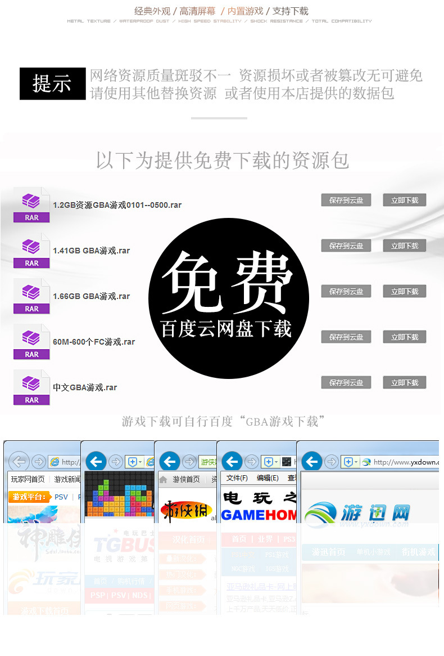Select file name 1.66GB GBA游戏.rar
The width and height of the screenshot is (444, 656).
[x=91, y=296]
